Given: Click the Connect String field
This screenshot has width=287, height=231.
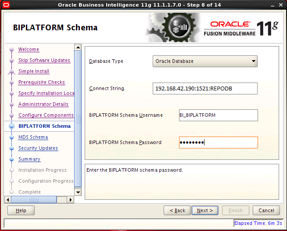Looking at the screenshot, I should (x=205, y=88).
